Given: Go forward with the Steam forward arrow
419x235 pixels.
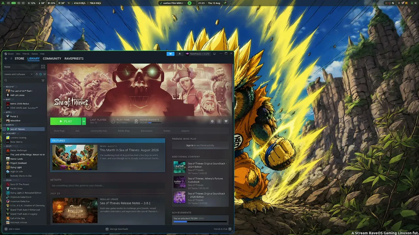Looking at the screenshot, I should coord(11,58).
